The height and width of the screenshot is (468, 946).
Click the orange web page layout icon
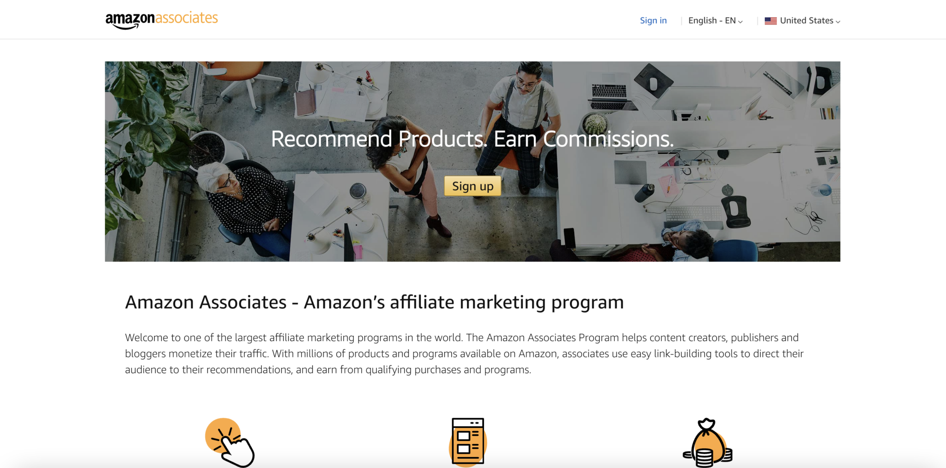click(468, 442)
